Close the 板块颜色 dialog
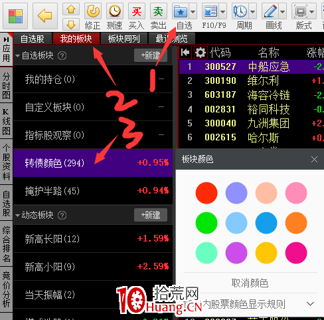Viewport: 324px width, 320px height. (x=314, y=159)
